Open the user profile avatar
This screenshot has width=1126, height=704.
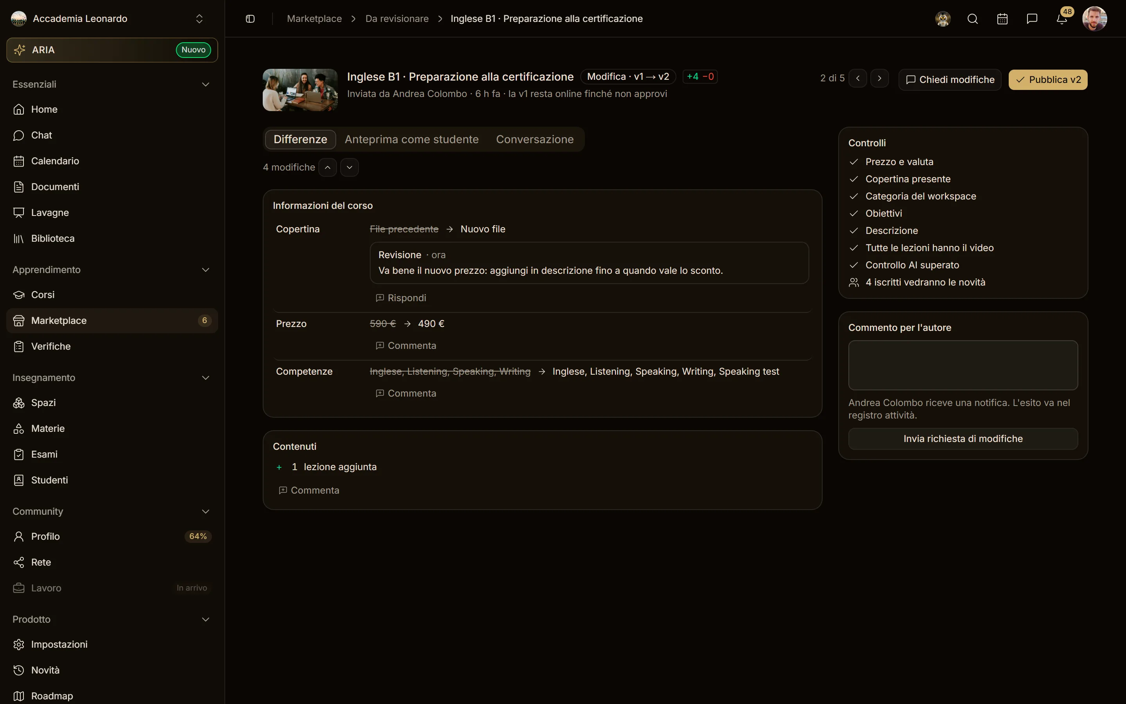[x=1094, y=19]
